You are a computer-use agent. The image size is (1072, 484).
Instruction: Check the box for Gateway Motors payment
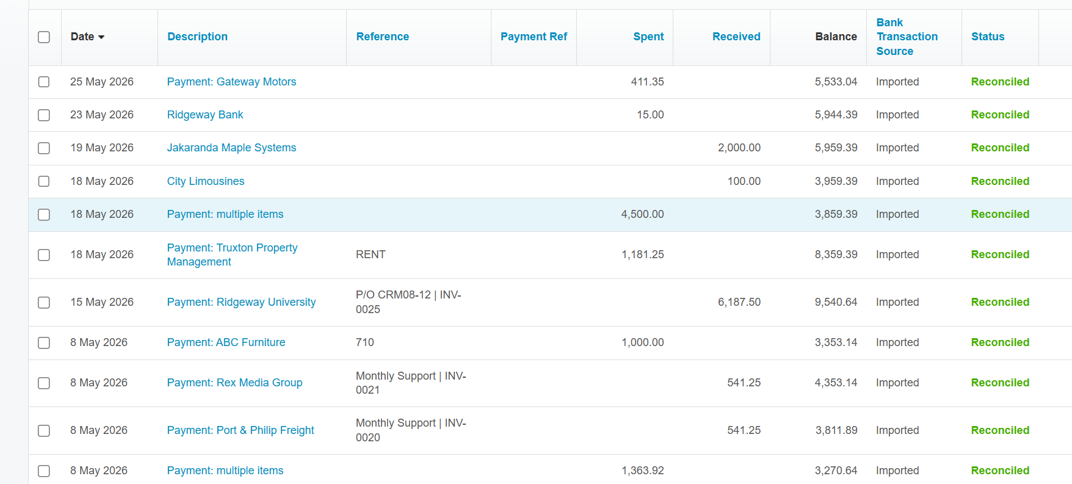[x=44, y=82]
